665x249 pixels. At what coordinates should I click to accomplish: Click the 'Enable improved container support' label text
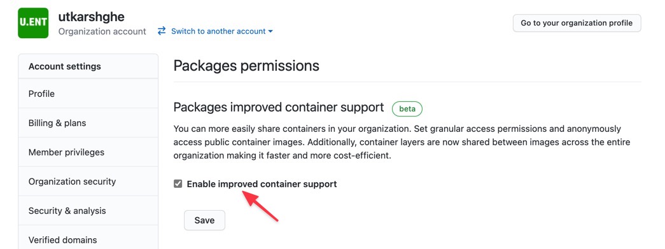tap(262, 184)
